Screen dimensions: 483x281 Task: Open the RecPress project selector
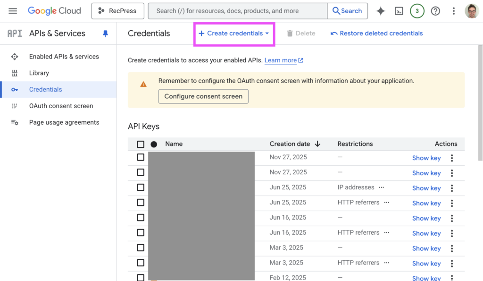pyautogui.click(x=117, y=11)
